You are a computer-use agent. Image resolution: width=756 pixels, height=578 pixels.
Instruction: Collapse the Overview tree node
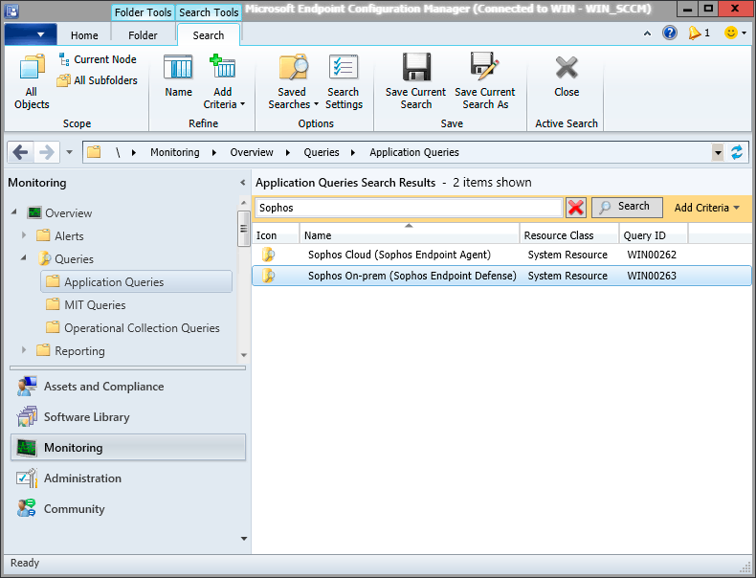pyautogui.click(x=14, y=211)
